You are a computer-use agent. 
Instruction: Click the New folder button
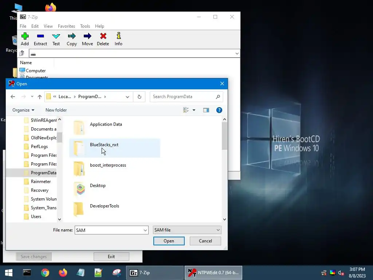(x=56, y=110)
